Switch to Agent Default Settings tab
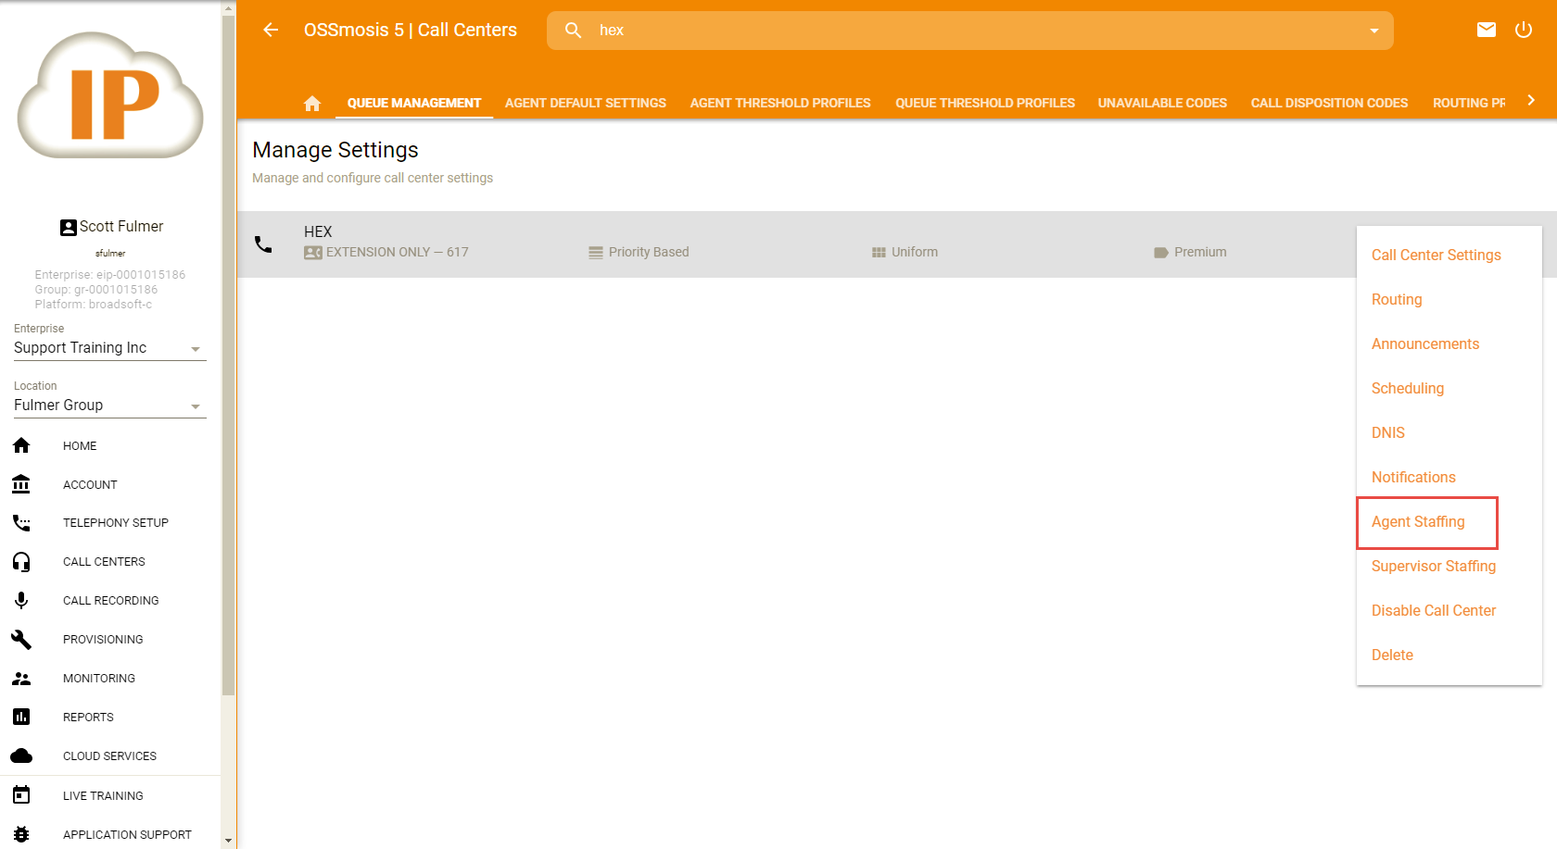Image resolution: width=1557 pixels, height=849 pixels. (x=585, y=103)
